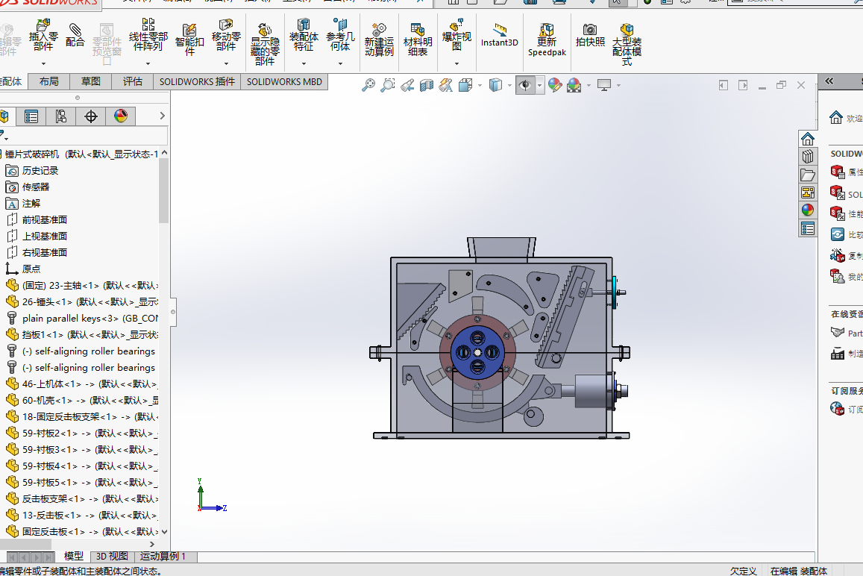Take a snapshot with 拍快照
Screen dimensions: 863x576
[x=590, y=35]
